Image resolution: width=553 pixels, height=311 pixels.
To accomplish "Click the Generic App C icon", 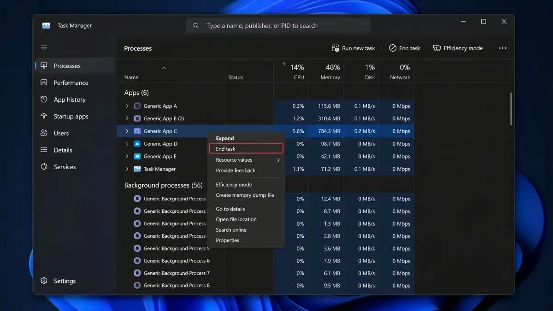I will tap(137, 131).
